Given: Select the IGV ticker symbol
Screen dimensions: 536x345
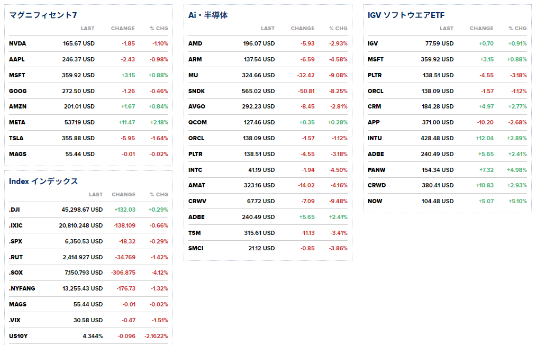Looking at the screenshot, I should pyautogui.click(x=373, y=43).
